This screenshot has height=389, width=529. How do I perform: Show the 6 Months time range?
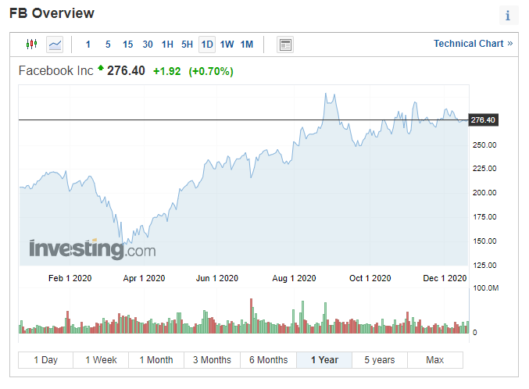pyautogui.click(x=268, y=360)
